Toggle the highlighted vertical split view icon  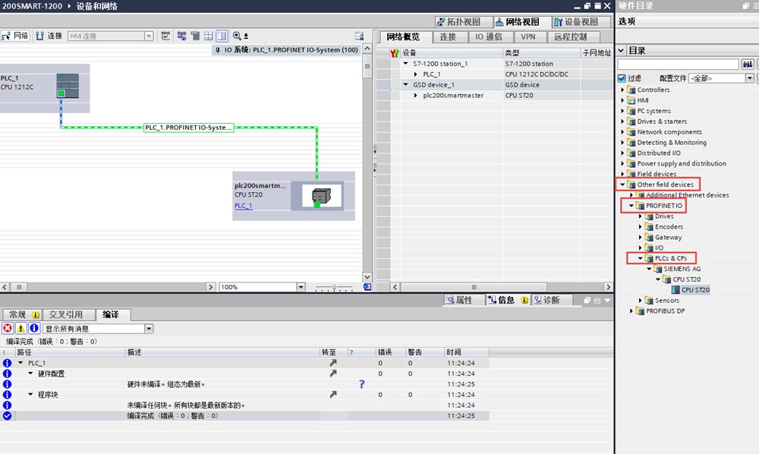pos(222,36)
